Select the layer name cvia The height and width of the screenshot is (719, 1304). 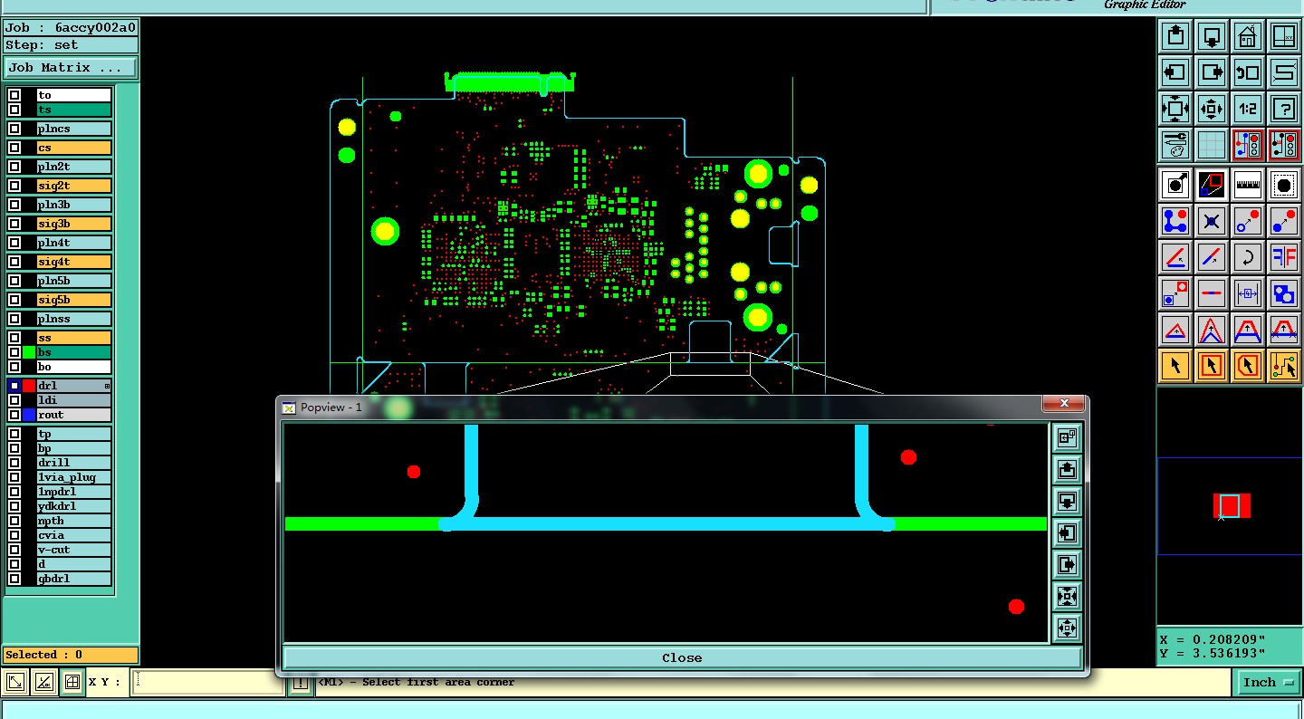tap(73, 535)
